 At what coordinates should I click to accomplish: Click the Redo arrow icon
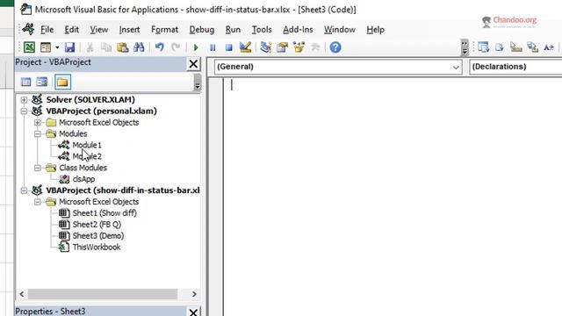(x=176, y=47)
